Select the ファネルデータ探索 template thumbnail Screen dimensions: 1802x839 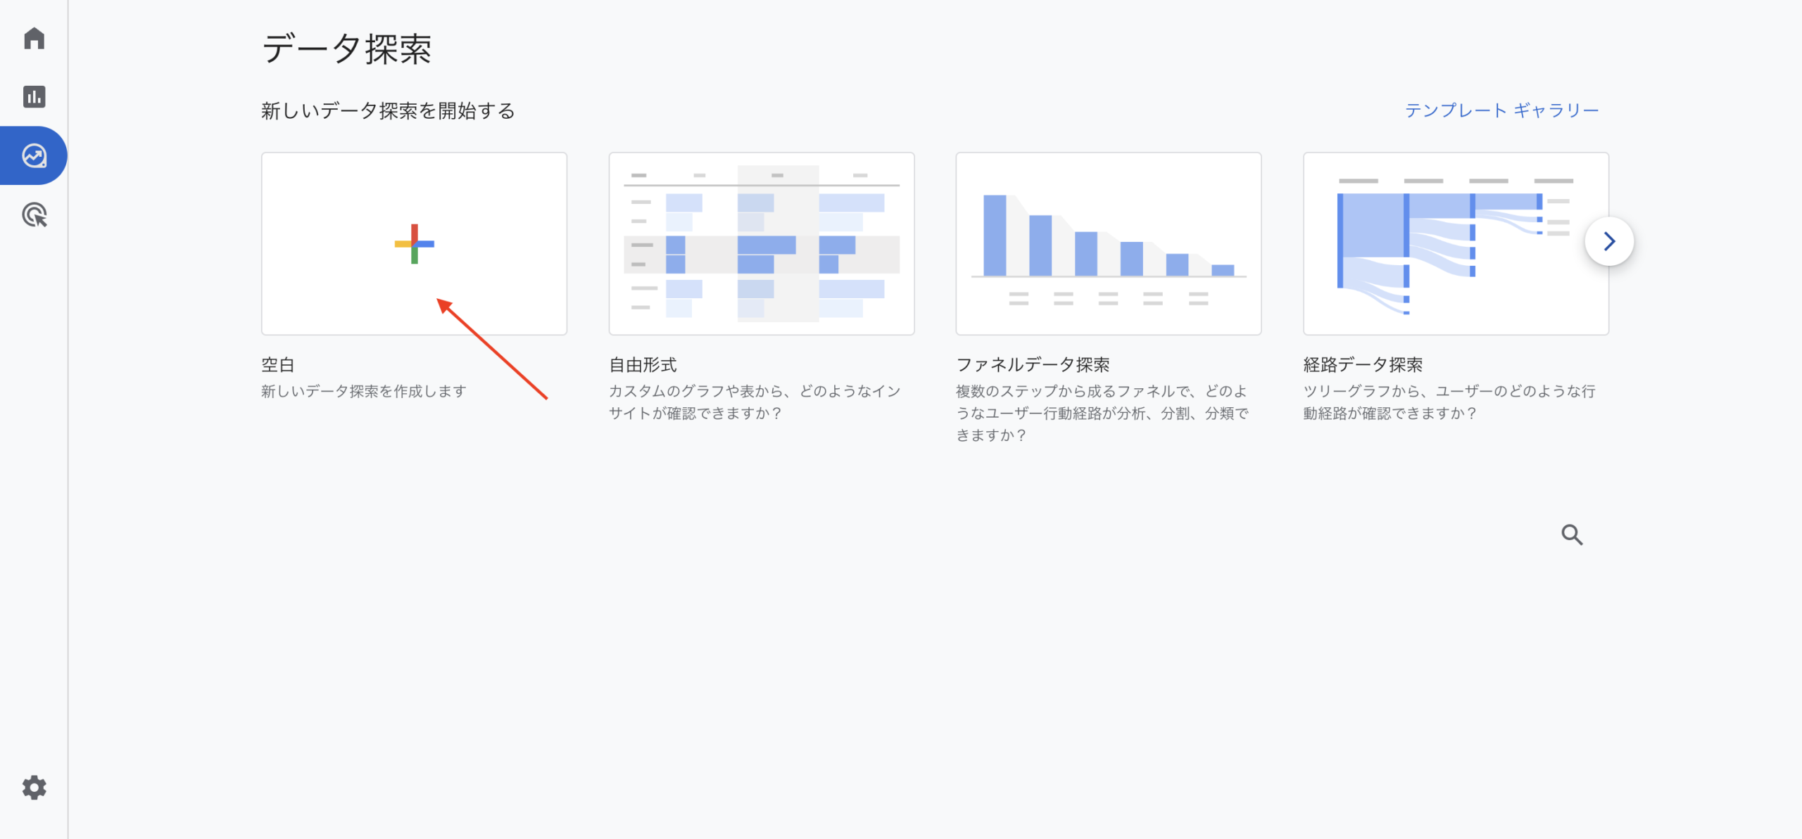click(1108, 243)
